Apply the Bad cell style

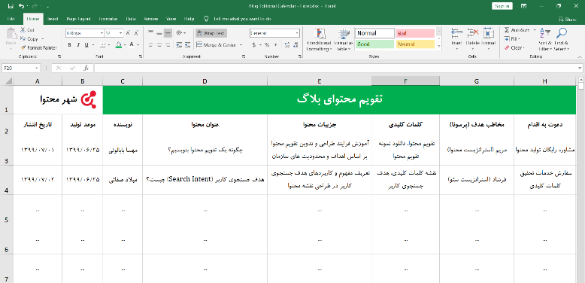(x=415, y=33)
